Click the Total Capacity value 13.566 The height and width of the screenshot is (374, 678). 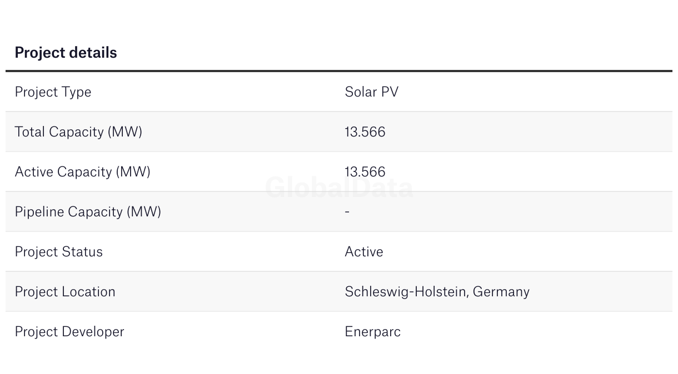pos(365,132)
